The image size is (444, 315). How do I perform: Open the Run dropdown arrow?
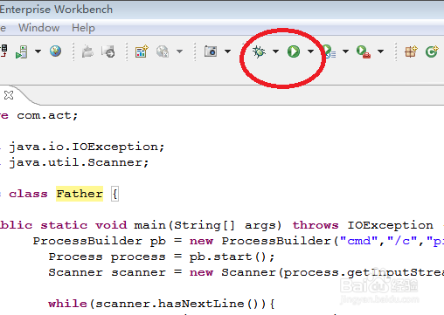pyautogui.click(x=310, y=51)
